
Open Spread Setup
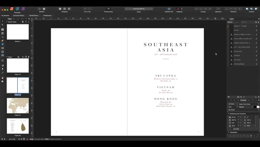click(x=34, y=16)
